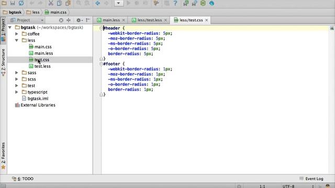Click the Save All toolbar icon

click(x=13, y=3)
